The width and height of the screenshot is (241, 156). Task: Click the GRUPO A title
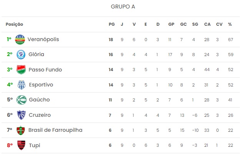(x=123, y=7)
